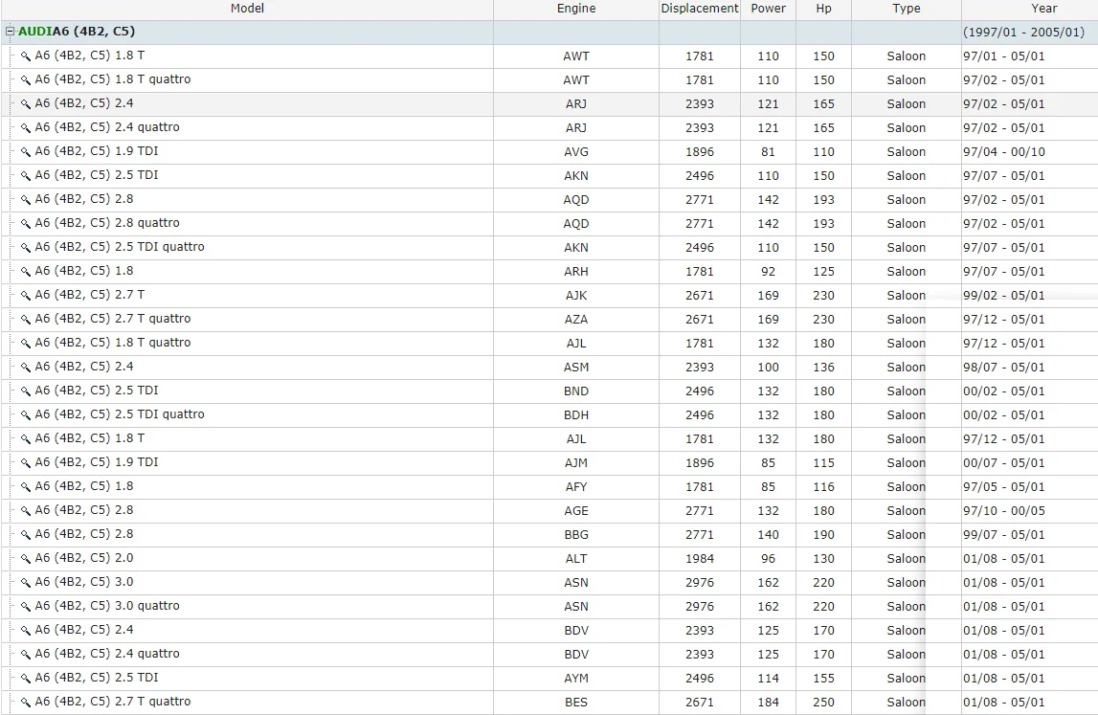Select magnifier icon on the 1.8 ARH row
1098x715 pixels.
pyautogui.click(x=25, y=271)
